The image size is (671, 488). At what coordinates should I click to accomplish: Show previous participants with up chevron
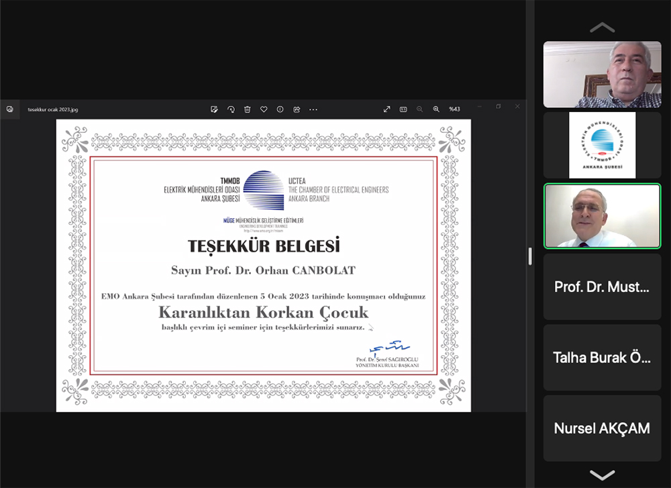[602, 28]
